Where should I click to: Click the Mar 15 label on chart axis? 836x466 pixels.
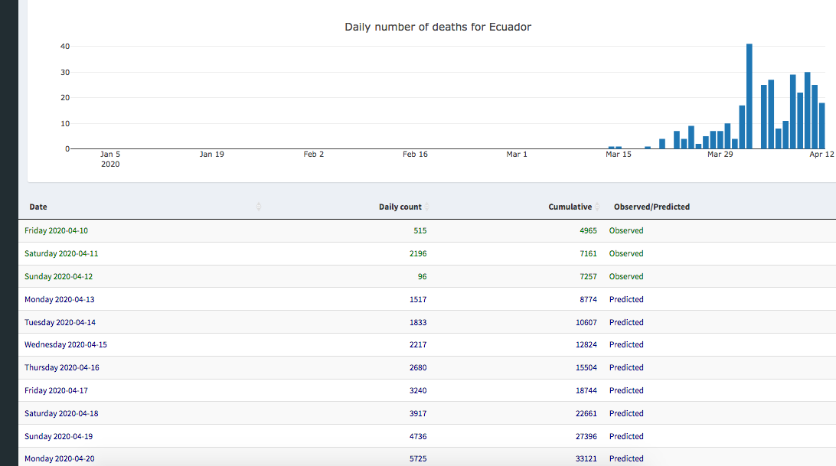[619, 155]
